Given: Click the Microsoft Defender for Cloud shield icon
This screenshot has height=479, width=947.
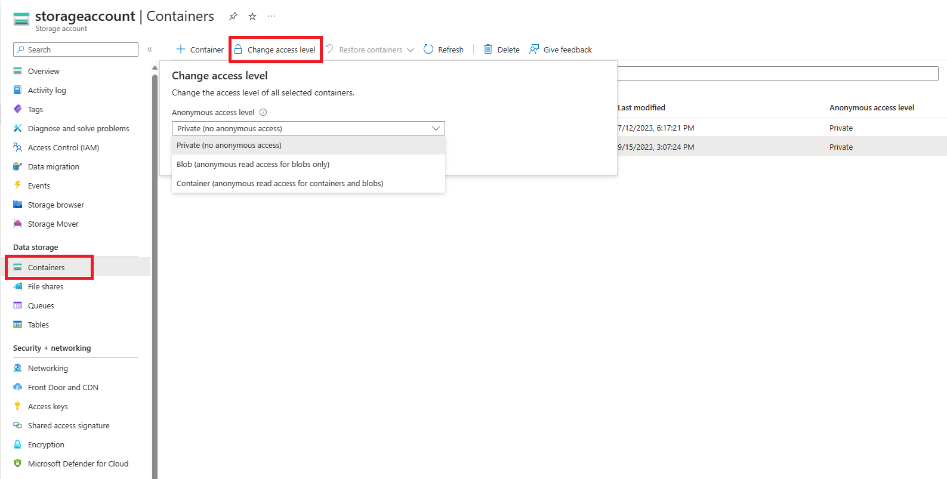Looking at the screenshot, I should [x=18, y=463].
